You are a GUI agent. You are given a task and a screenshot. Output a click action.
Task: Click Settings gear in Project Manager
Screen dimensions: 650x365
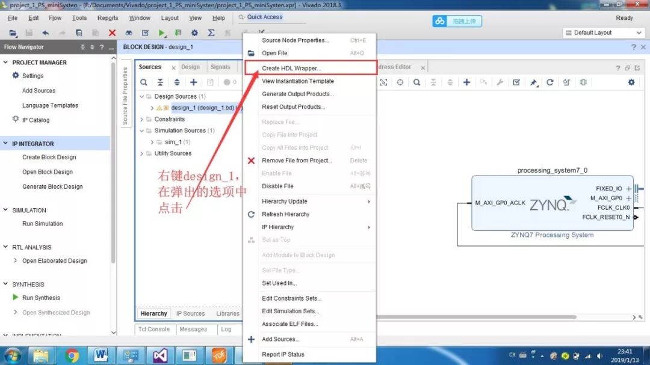16,75
